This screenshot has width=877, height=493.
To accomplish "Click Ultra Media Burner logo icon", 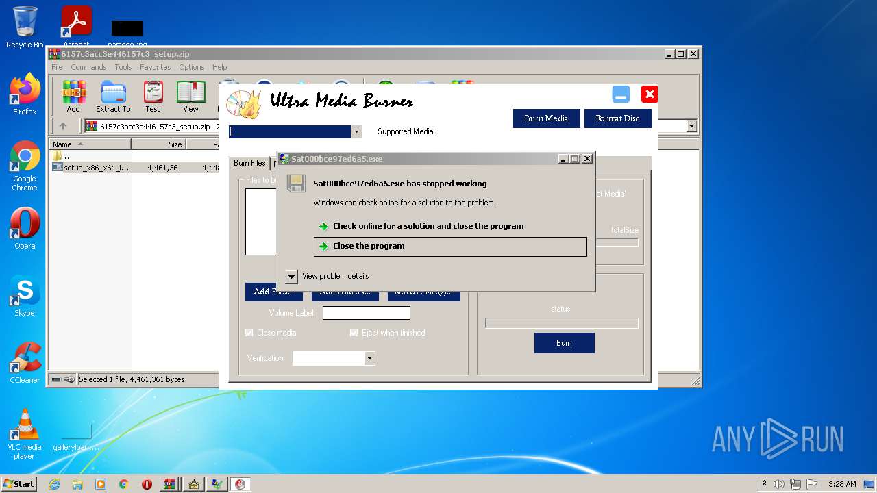I will 244,104.
